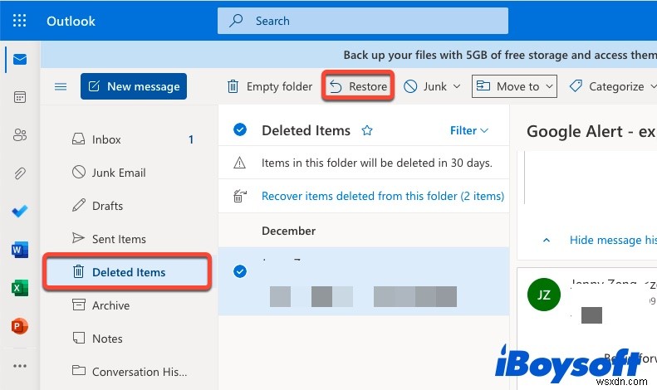Expand the Junk dropdown arrow
The height and width of the screenshot is (390, 657).
pyautogui.click(x=457, y=86)
